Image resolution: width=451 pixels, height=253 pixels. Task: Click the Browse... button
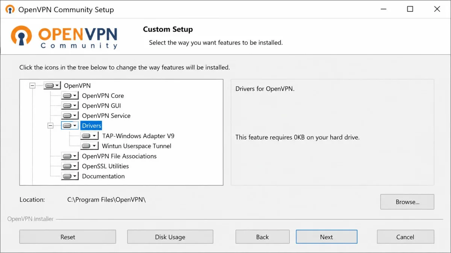(407, 202)
